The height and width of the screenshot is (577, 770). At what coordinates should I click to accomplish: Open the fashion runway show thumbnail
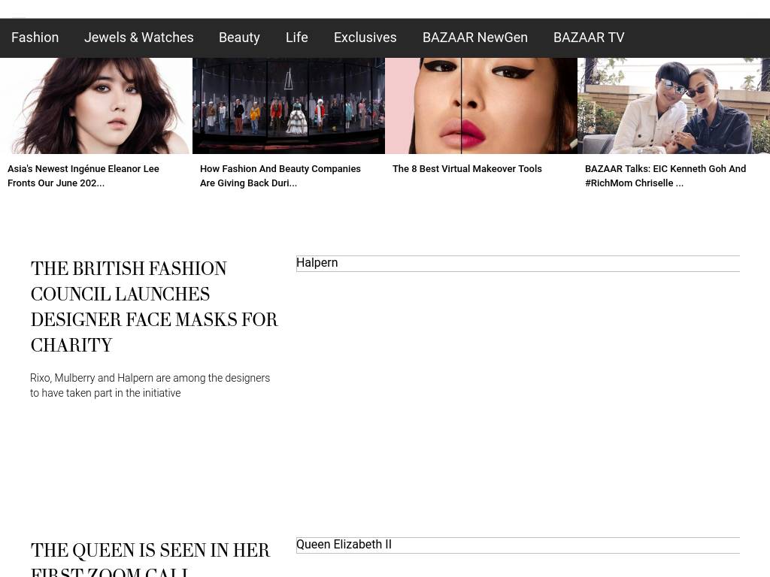click(x=288, y=106)
